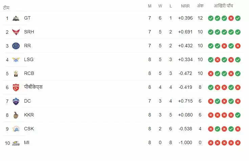Viewport: 249px width, 161px height.
Task: Click the CSK team logo
Action: [16, 129]
